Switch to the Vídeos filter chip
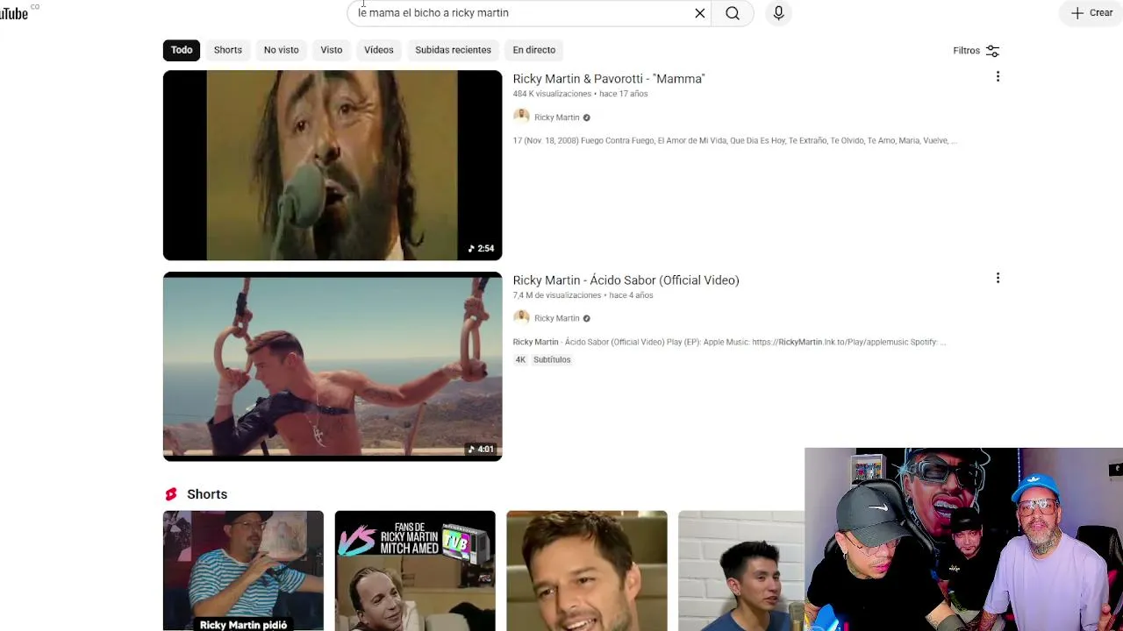1123x631 pixels. (x=379, y=50)
